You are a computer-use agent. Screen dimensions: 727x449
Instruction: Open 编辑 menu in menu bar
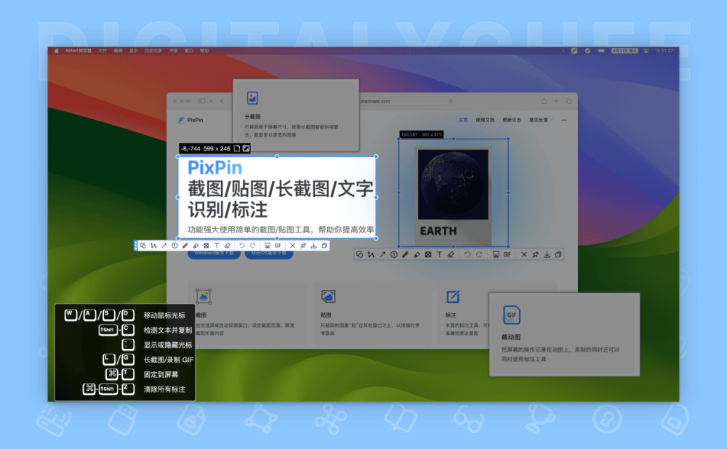(x=118, y=51)
